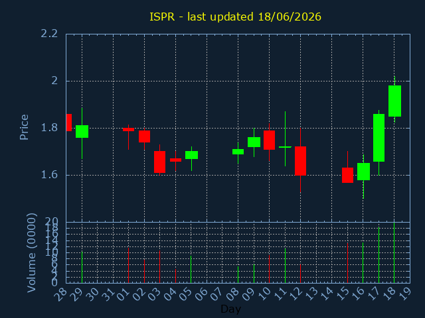The height and width of the screenshot is (318, 425).
Task: Click the green volume bar on day 17
Action: click(x=379, y=255)
